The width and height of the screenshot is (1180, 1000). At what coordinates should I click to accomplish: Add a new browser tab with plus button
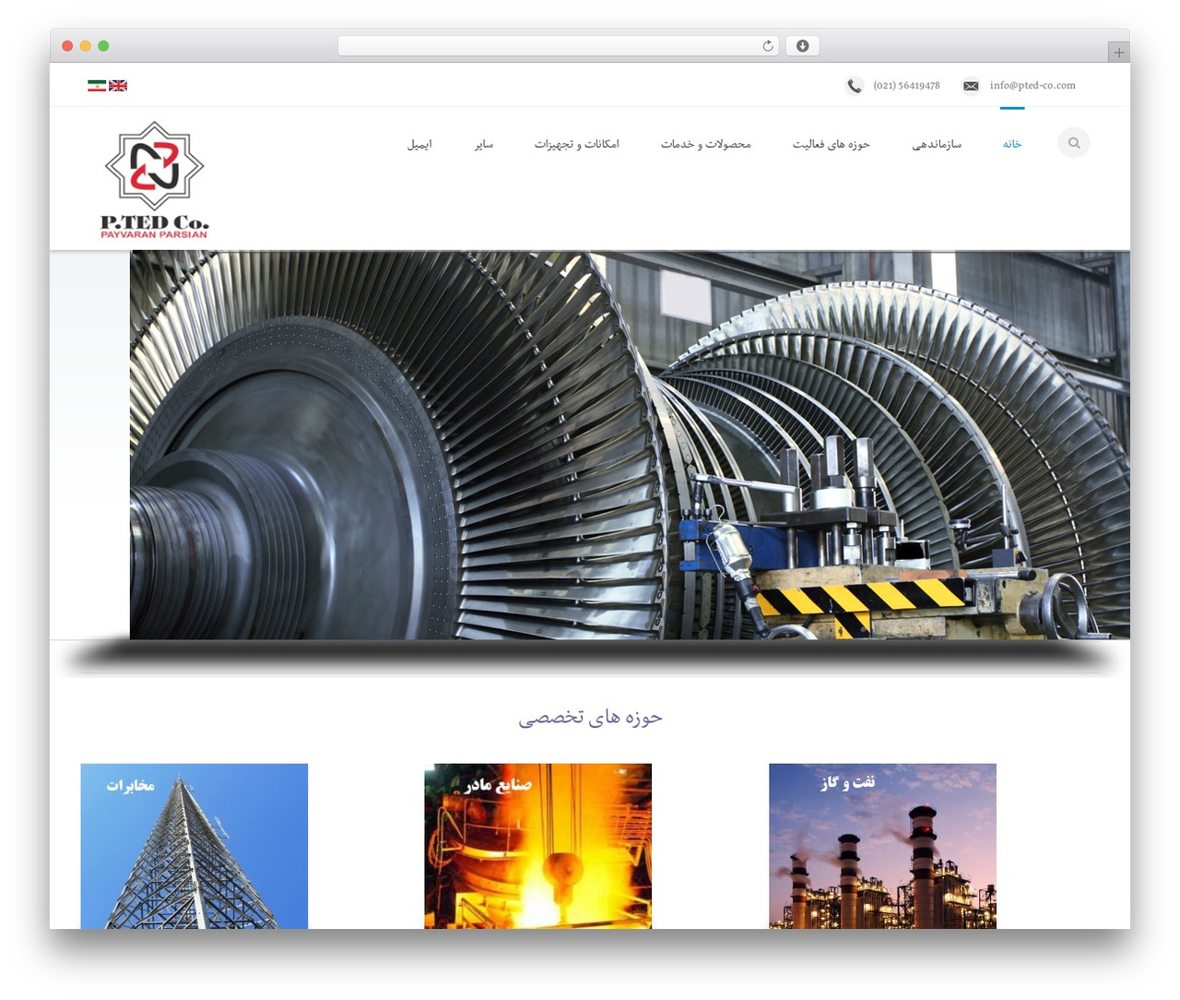point(1119,53)
